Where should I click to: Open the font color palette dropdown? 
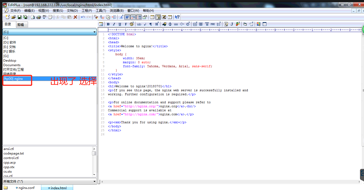(131, 24)
